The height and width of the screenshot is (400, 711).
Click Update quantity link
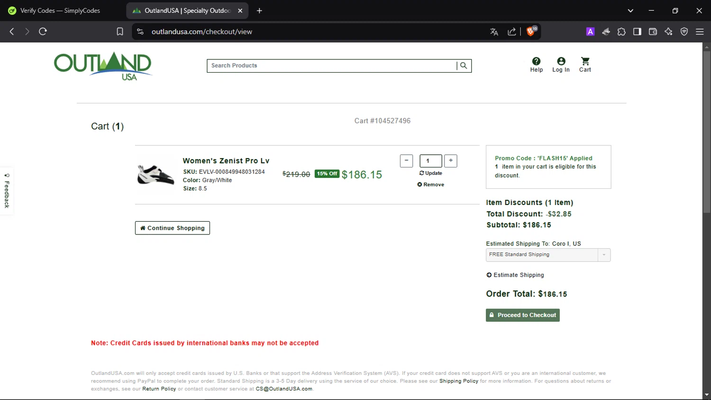coord(431,173)
